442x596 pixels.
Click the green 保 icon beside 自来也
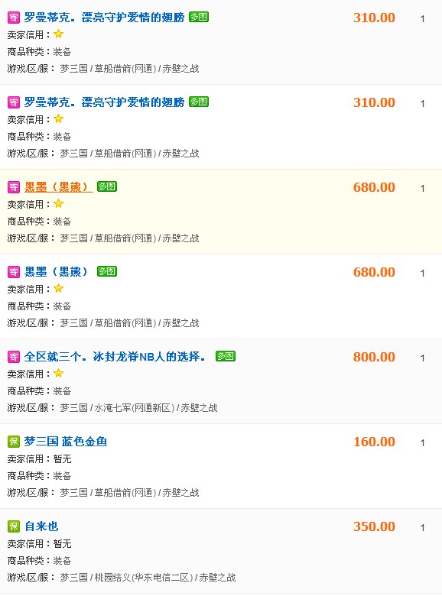pyautogui.click(x=14, y=526)
